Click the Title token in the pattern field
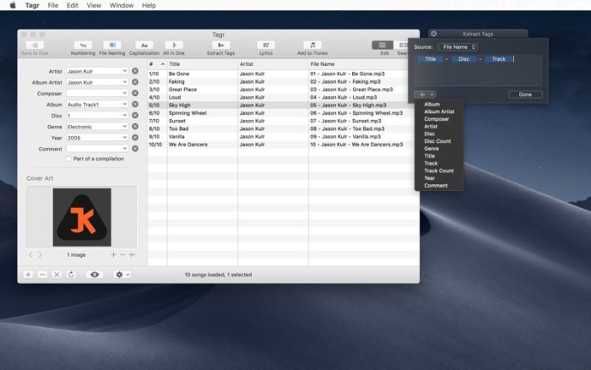The width and height of the screenshot is (591, 370). [x=431, y=59]
